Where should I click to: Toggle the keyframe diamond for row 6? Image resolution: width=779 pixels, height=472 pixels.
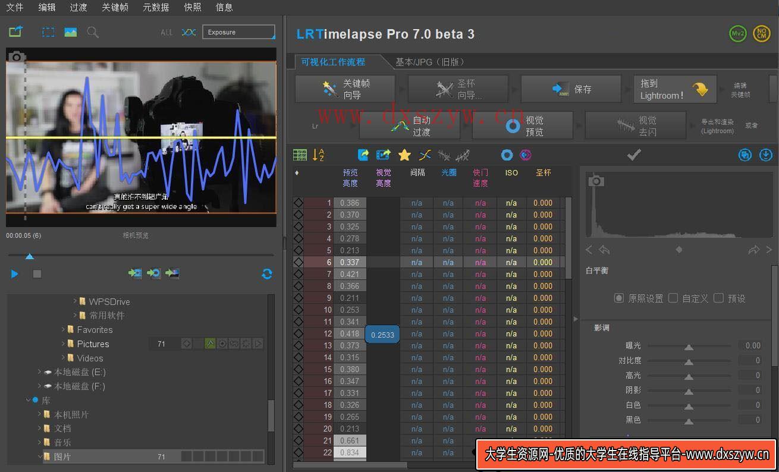click(x=299, y=262)
